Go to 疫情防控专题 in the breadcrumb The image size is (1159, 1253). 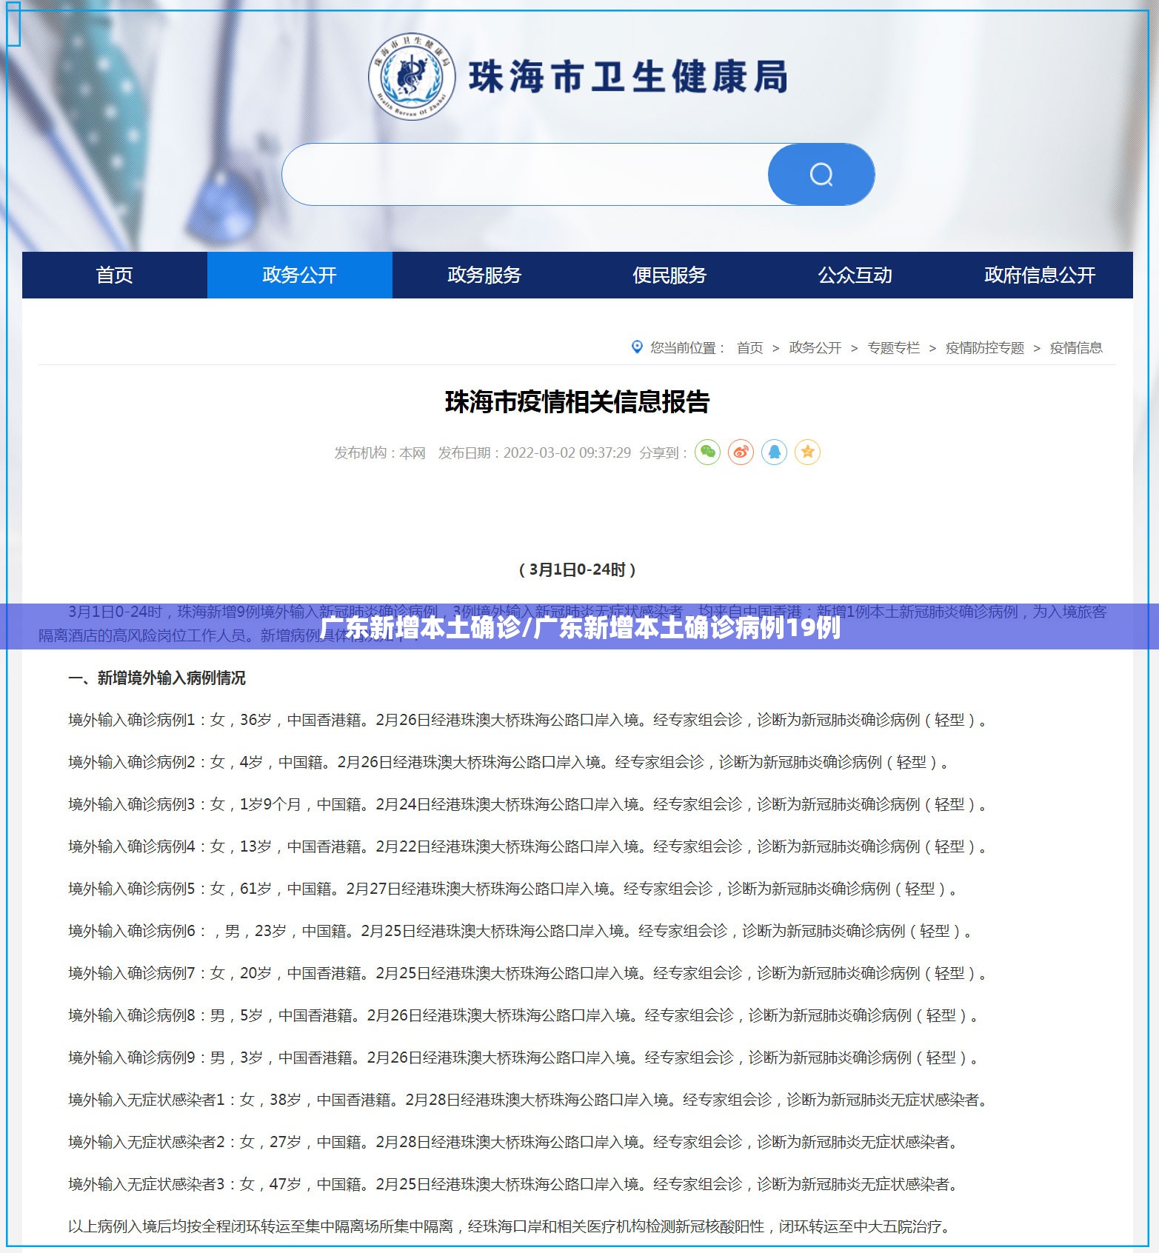tap(985, 347)
